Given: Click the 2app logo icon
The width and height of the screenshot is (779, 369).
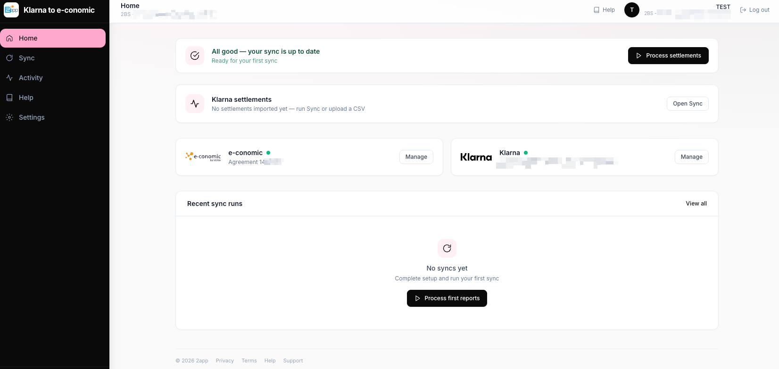Looking at the screenshot, I should pos(11,10).
